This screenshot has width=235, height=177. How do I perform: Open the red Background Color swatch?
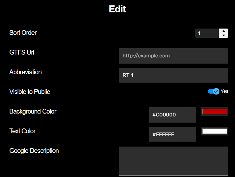[x=214, y=112]
